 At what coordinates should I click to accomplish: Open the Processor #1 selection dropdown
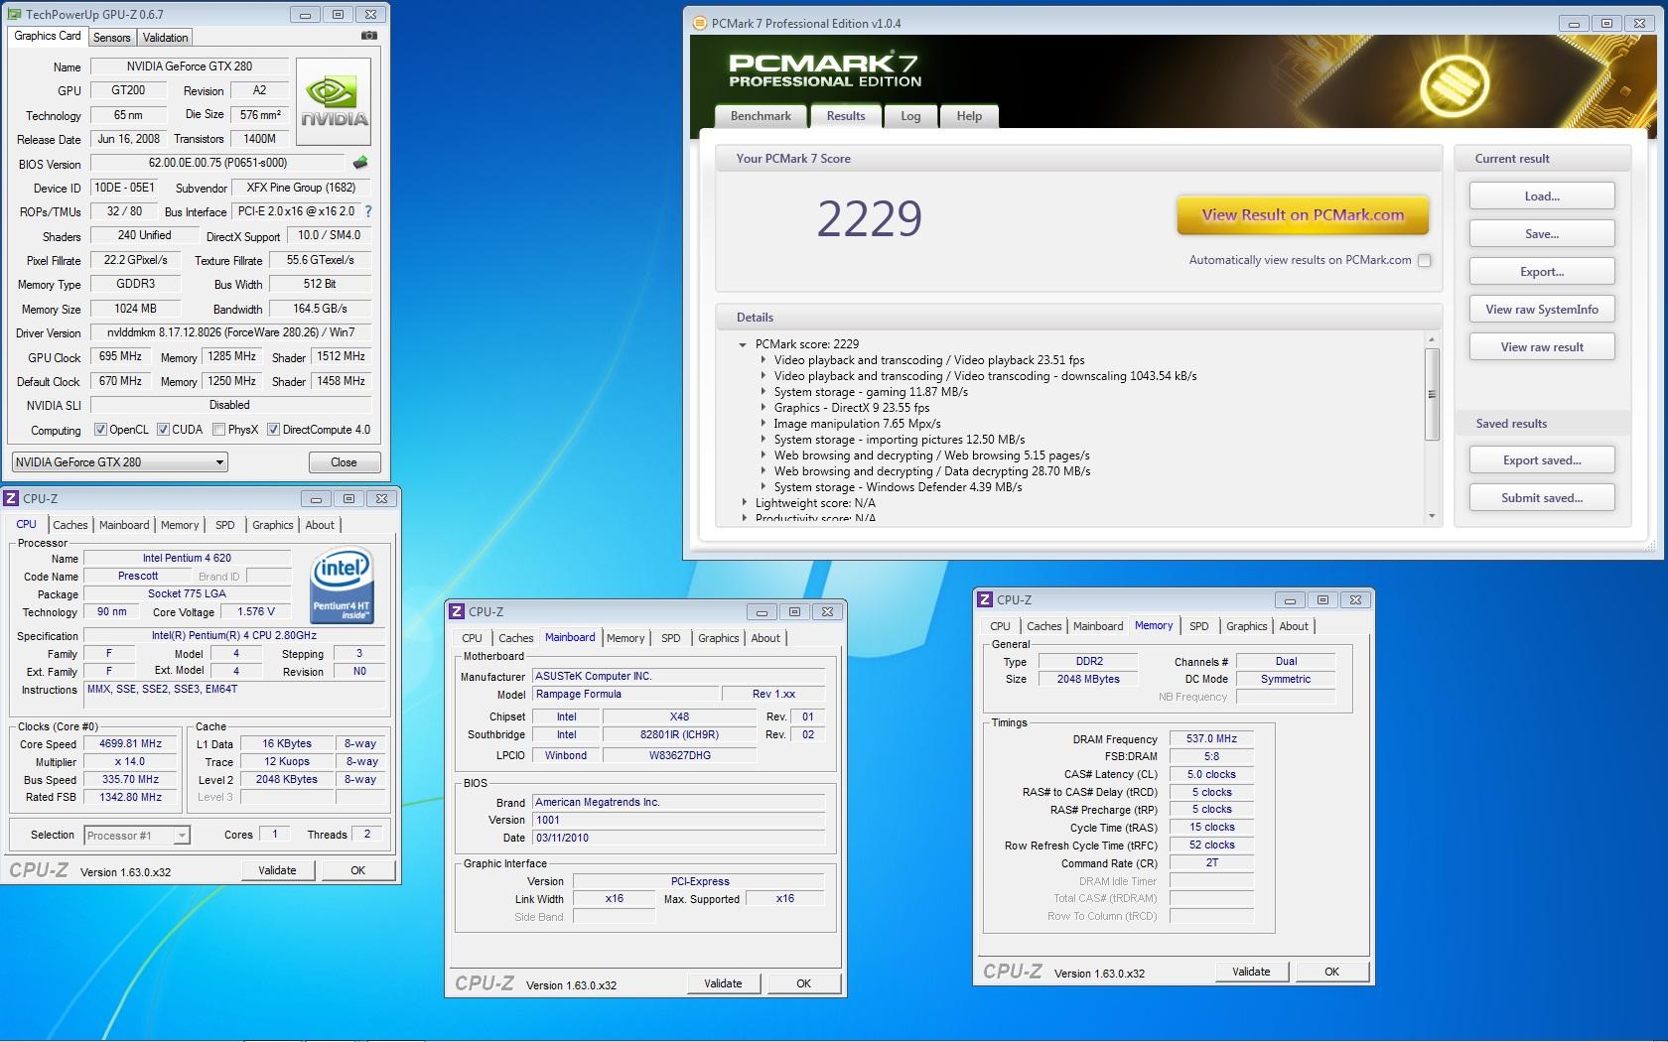click(137, 836)
